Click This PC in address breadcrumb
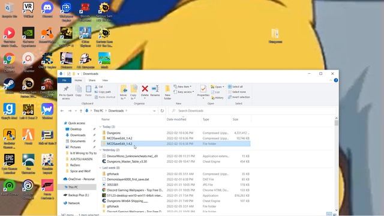This screenshot has height=216, width=384. 98,110
